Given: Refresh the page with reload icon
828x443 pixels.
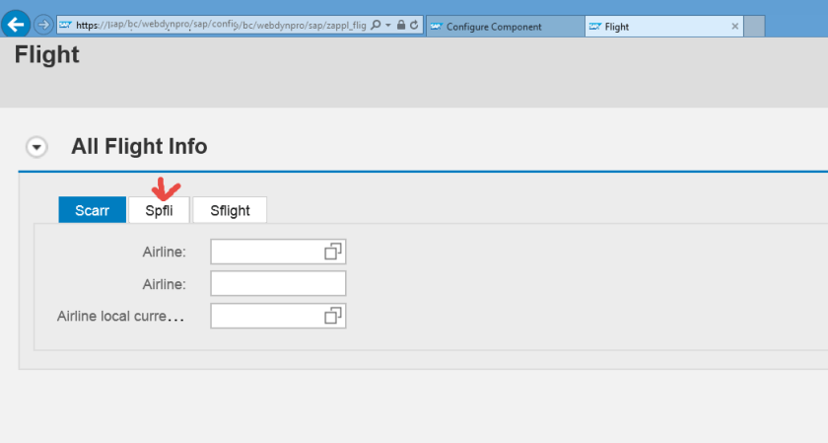Looking at the screenshot, I should point(414,25).
